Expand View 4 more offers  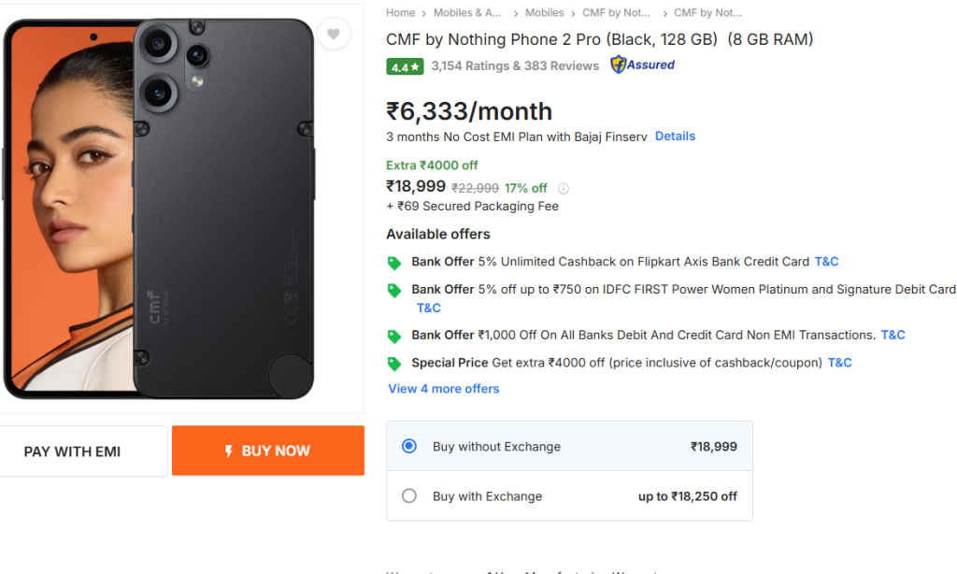tap(443, 388)
